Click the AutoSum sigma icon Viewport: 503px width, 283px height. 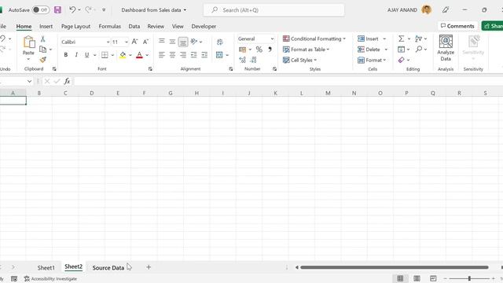[402, 39]
